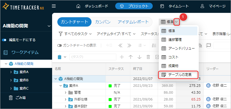Click the ステータス column header
Viewport: 231px width, 109px height.
point(118,69)
